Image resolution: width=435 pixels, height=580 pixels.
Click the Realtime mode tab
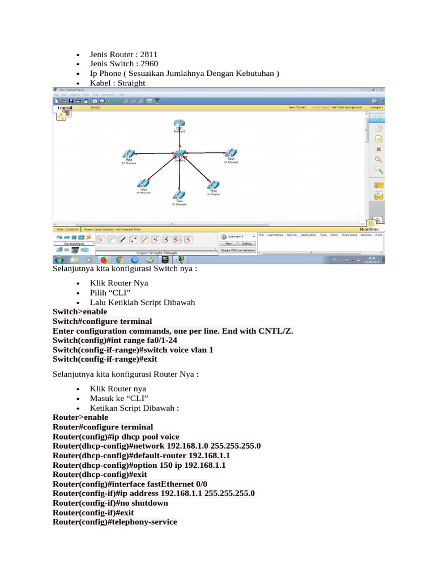[369, 229]
